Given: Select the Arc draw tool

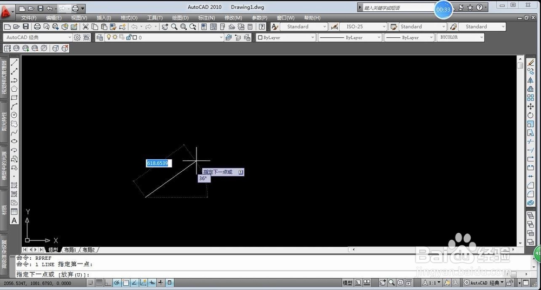Looking at the screenshot, I should 14,106.
